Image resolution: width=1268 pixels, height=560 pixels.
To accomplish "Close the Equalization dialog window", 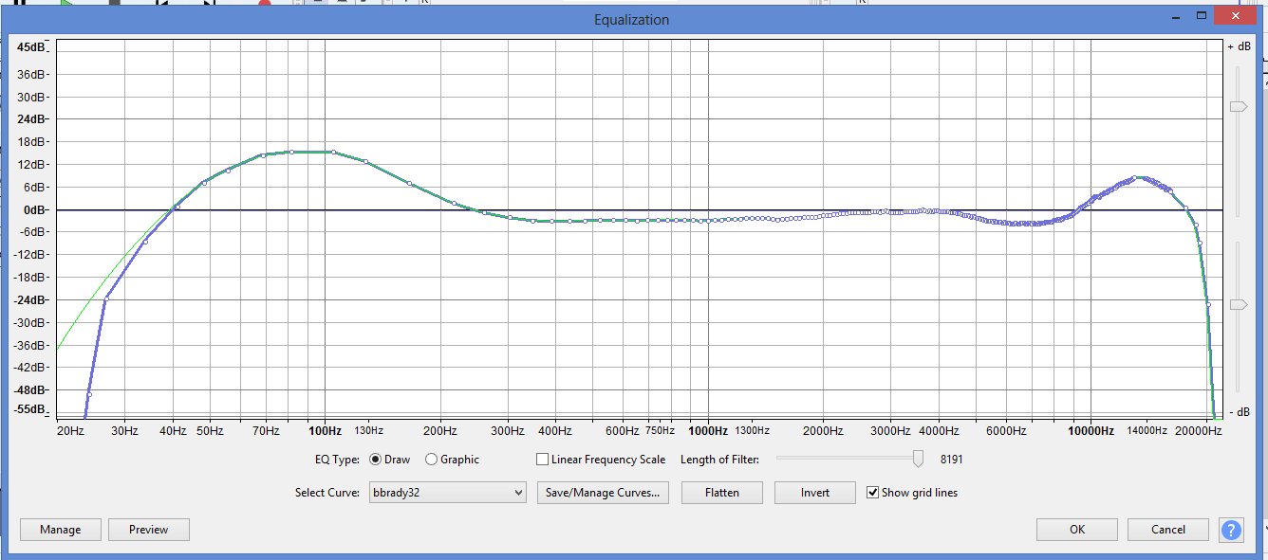I will [1237, 16].
